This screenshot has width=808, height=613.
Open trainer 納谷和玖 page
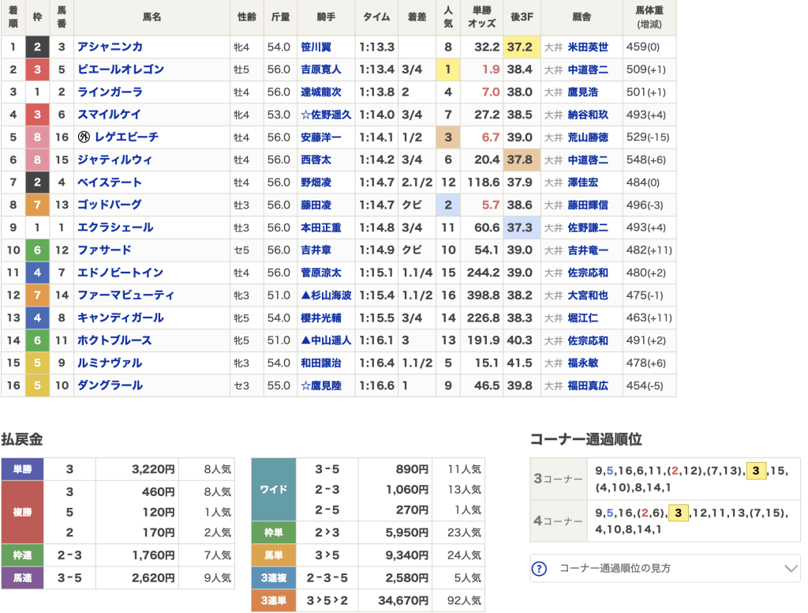tap(588, 115)
